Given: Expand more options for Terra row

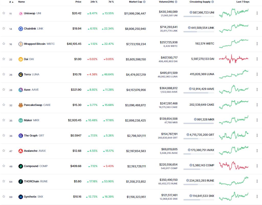Looking at the screenshot, I should click(x=257, y=74).
